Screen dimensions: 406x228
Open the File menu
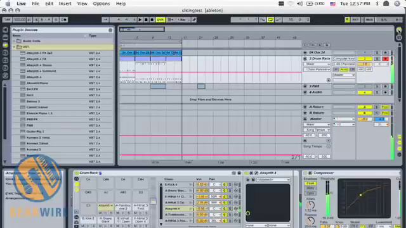36,4
